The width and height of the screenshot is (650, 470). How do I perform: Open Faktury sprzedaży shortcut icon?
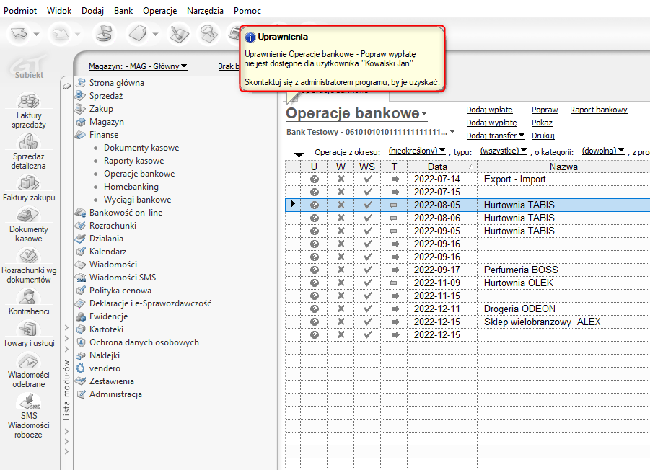coord(29,101)
